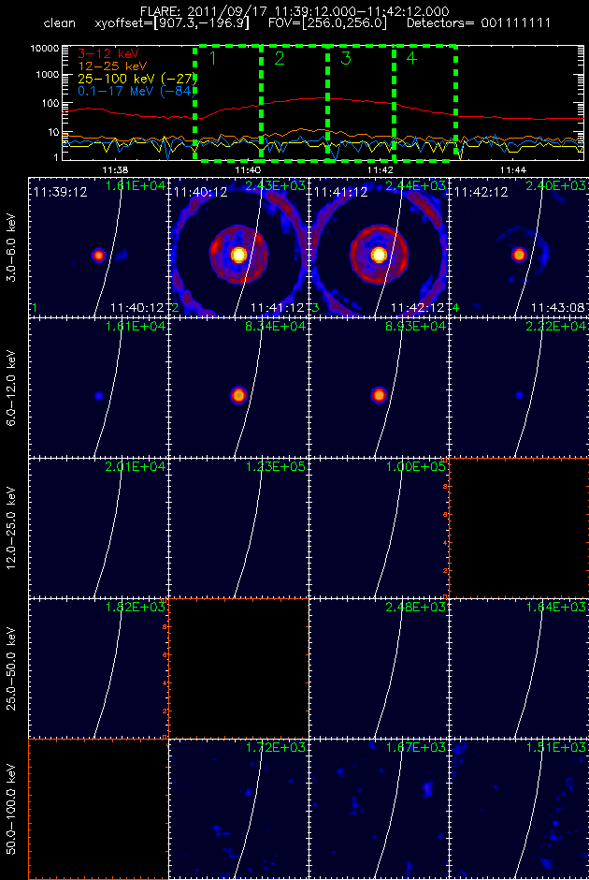Click the 11:43:08 end time label
This screenshot has width=589, height=880.
(557, 308)
